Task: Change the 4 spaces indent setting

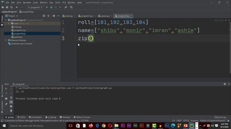Action: 194,120
